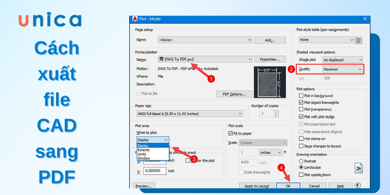The height and width of the screenshot is (195, 390).
Task: Click the Add... button
Action: [270, 40]
